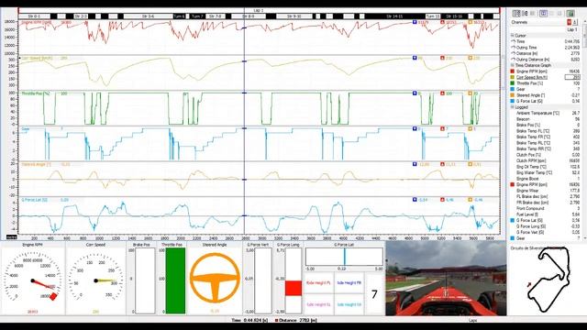Click the maximum marker icon in the Gear graph

pos(442,128)
